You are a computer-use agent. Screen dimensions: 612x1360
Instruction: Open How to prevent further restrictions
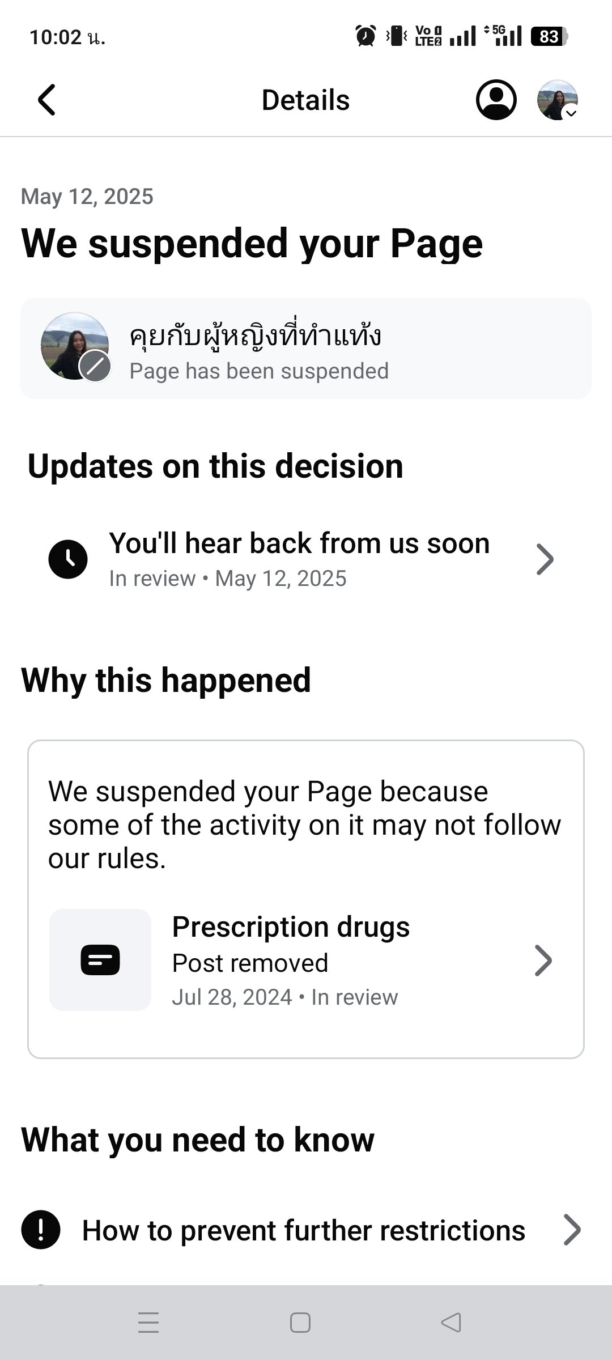point(304,1229)
